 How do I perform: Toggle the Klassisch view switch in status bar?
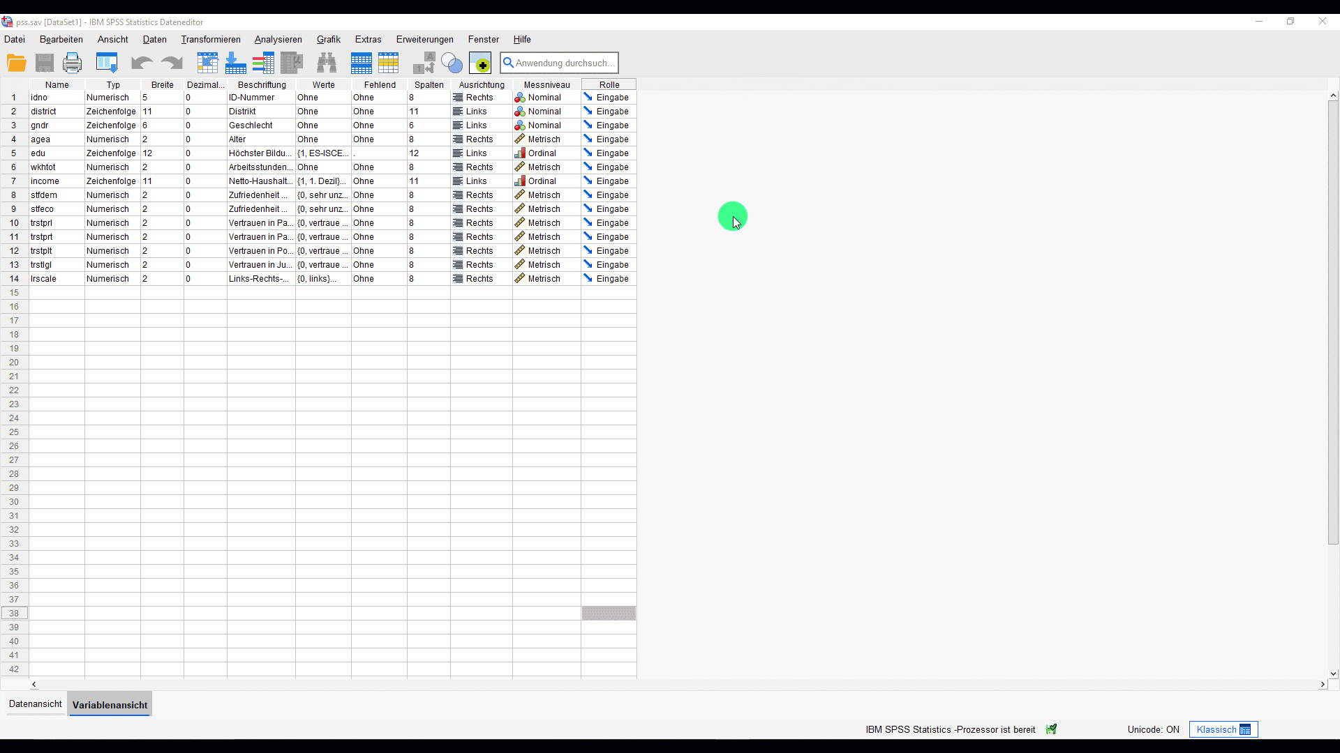tap(1223, 729)
